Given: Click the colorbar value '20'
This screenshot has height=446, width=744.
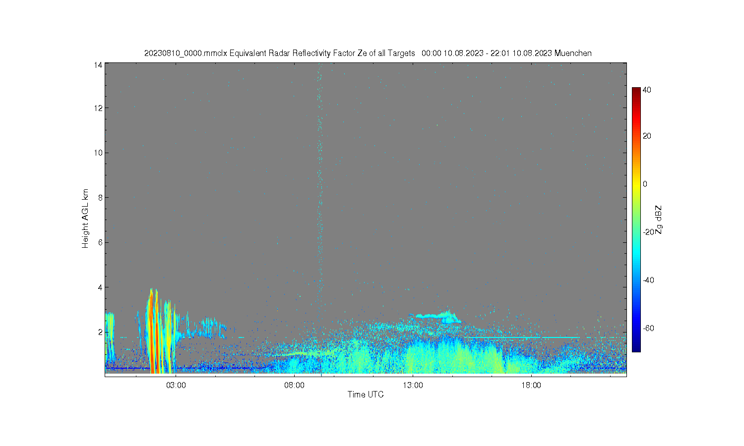Looking at the screenshot, I should point(647,136).
